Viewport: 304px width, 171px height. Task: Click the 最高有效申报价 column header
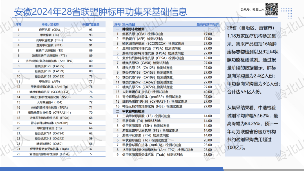tap(207, 24)
